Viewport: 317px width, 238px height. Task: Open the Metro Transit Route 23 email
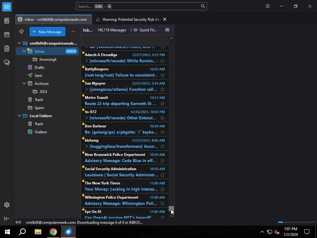125,101
